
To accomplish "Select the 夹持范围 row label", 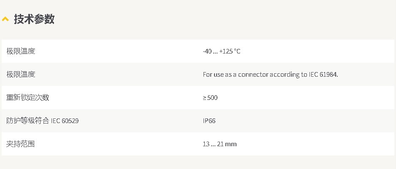I will point(20,144).
